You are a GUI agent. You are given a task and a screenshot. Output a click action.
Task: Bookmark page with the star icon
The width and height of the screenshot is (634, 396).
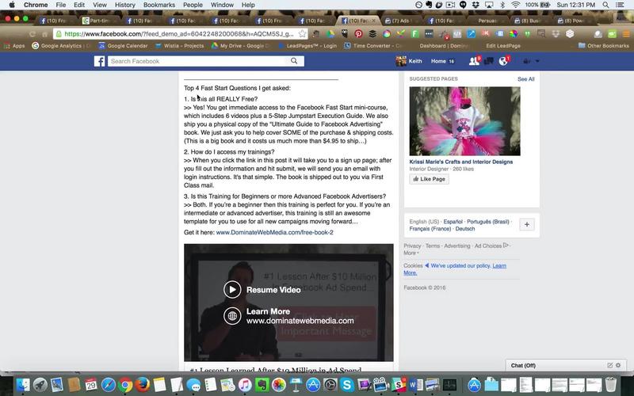[x=302, y=34]
